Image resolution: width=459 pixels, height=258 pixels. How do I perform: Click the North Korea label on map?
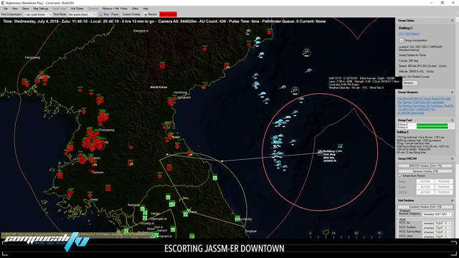pyautogui.click(x=158, y=87)
